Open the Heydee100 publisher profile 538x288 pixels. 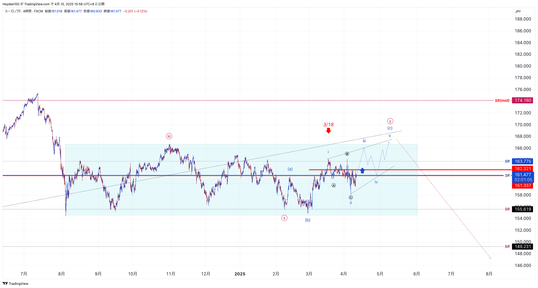point(12,4)
